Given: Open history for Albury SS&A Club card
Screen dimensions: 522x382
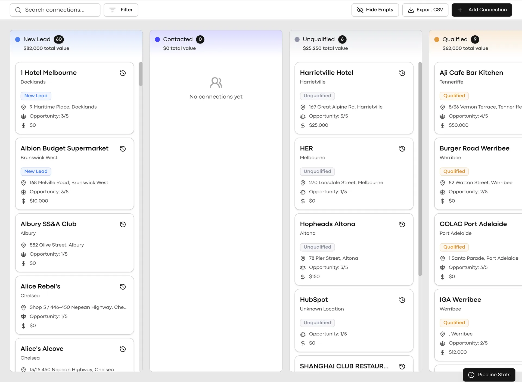Looking at the screenshot, I should (x=123, y=224).
